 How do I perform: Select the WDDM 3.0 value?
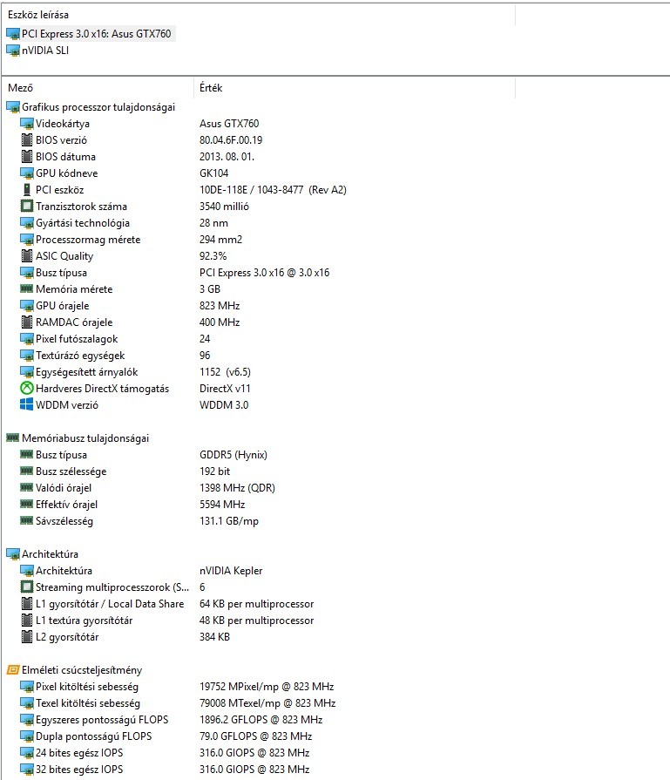click(224, 405)
